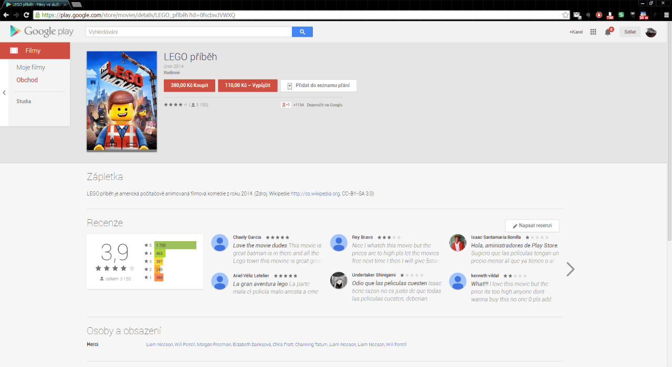The width and height of the screenshot is (672, 367).
Task: Click the Google +1 button
Action: click(x=286, y=105)
